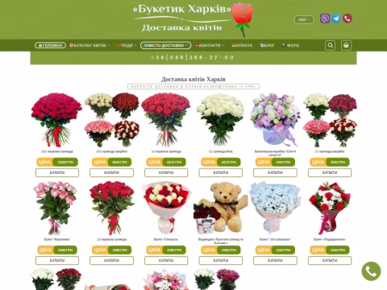
Task: Open Telegram chat icon in header
Action: coord(336,19)
